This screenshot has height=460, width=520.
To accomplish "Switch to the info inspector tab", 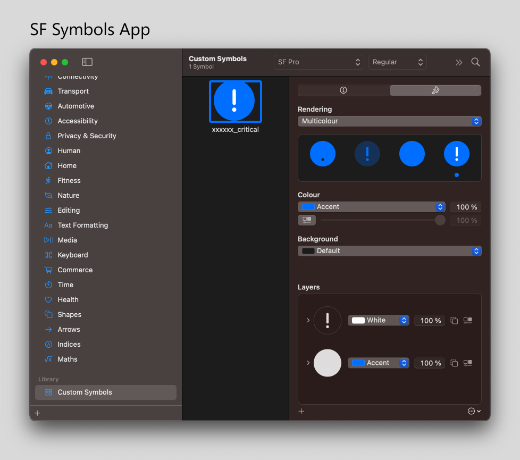I will point(343,90).
